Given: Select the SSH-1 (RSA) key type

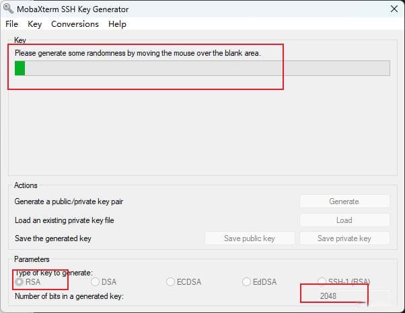Looking at the screenshot, I should pyautogui.click(x=344, y=281).
